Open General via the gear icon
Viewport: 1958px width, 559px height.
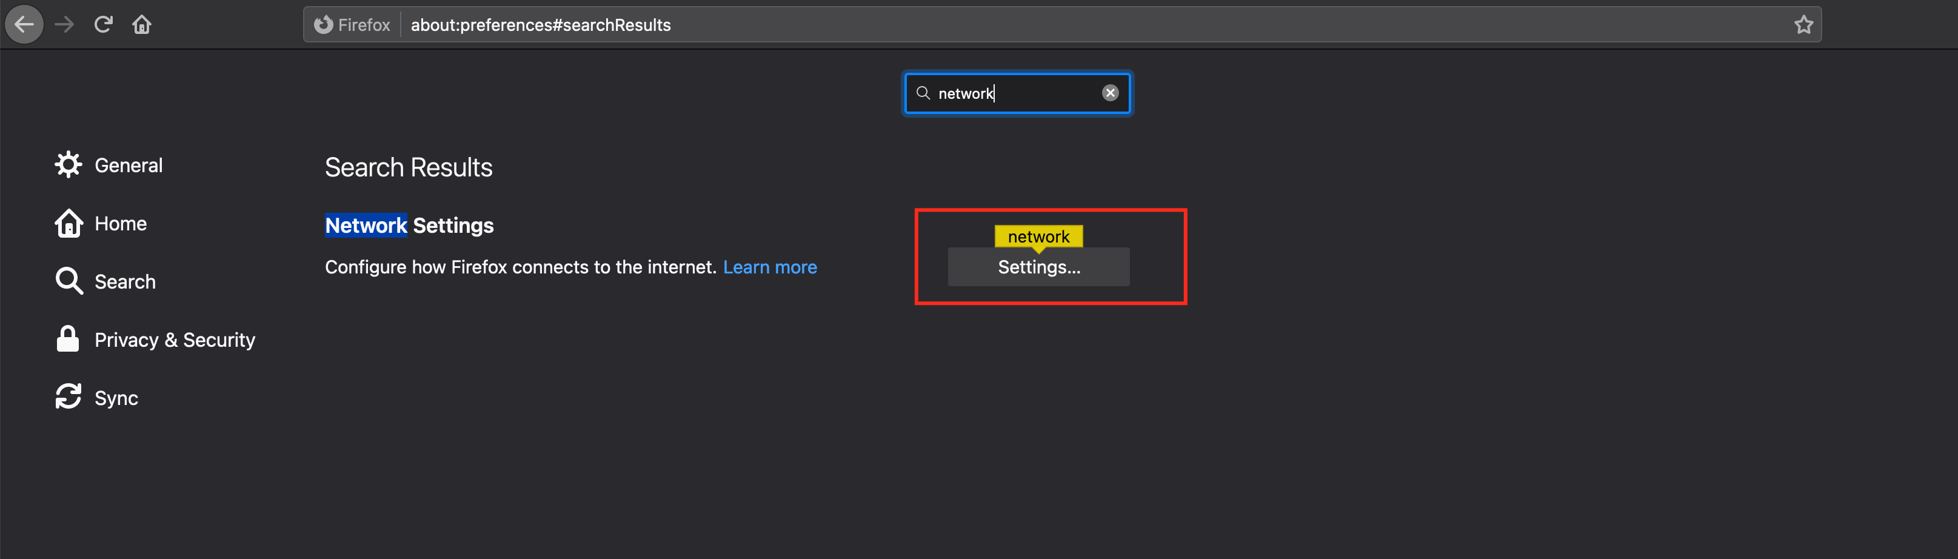point(68,165)
